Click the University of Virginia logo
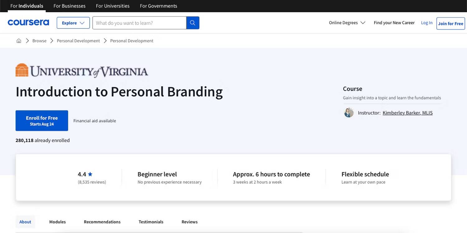 coord(82,71)
